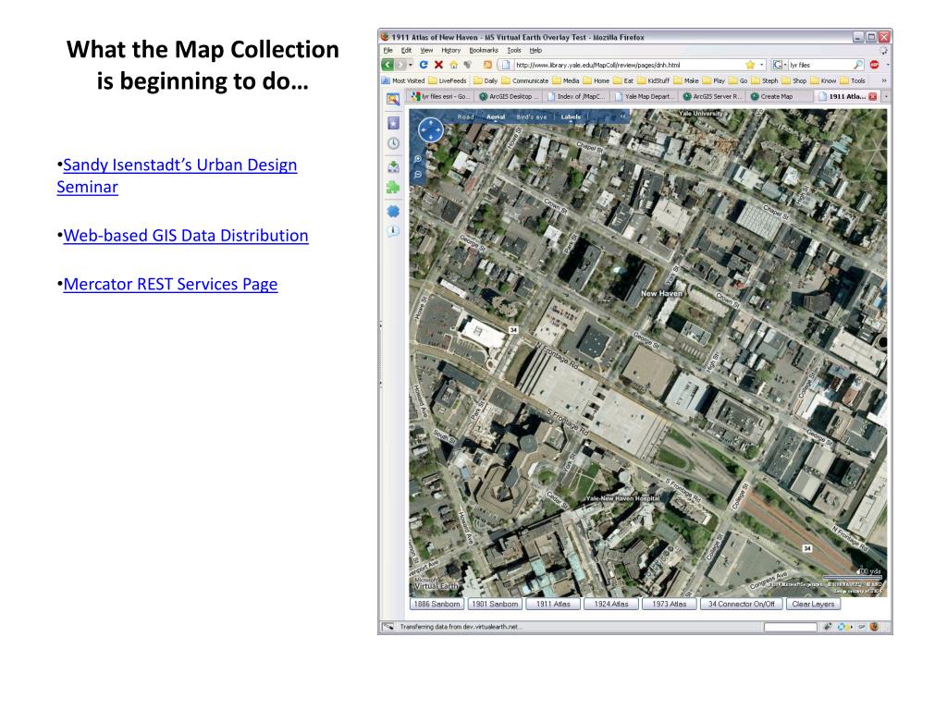Open the View menu
Image resolution: width=947 pixels, height=710 pixels.
pyautogui.click(x=426, y=51)
